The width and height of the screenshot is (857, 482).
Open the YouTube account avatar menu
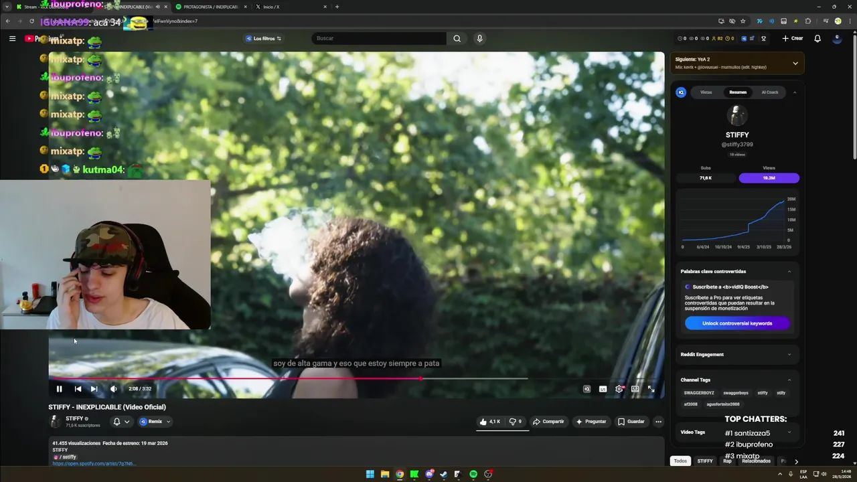click(837, 38)
